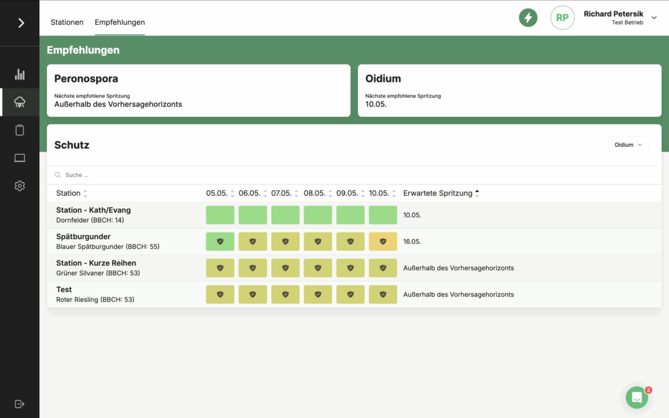Viewport: 669px width, 418px height.
Task: Open the bar chart statistics sidebar icon
Action: point(20,74)
